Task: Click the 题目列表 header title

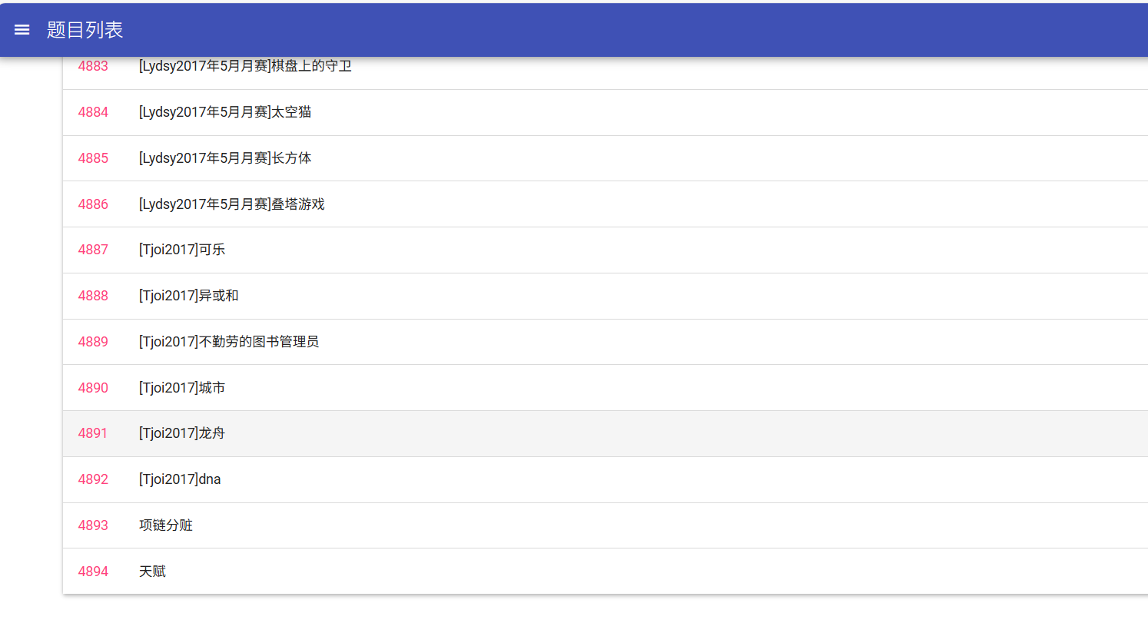Action: 85,30
